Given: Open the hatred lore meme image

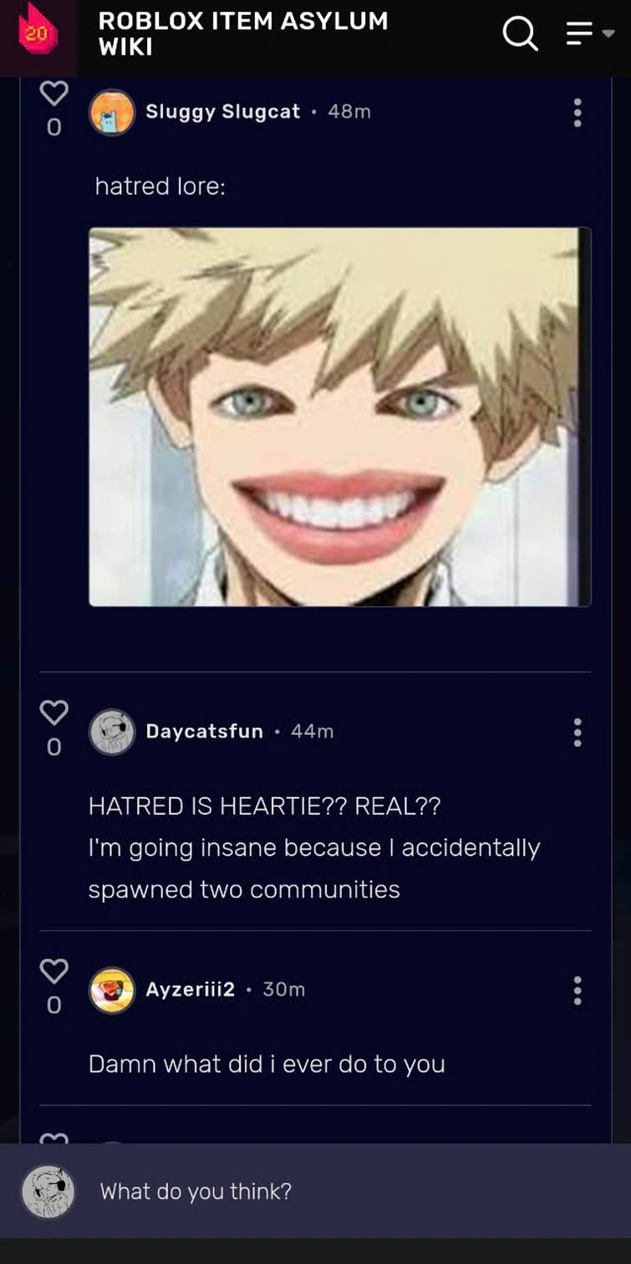Looking at the screenshot, I should [340, 416].
